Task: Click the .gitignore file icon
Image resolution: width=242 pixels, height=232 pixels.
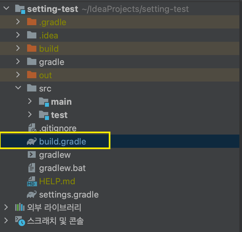Action: [x=32, y=128]
